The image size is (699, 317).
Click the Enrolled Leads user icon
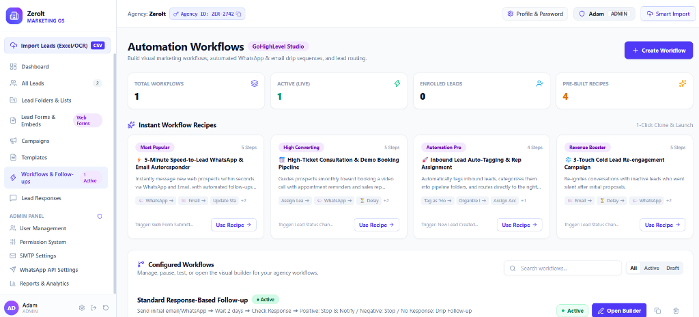coord(540,83)
